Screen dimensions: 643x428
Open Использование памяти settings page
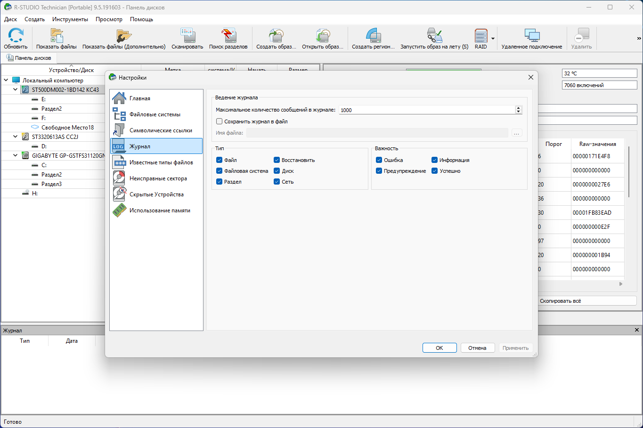156,210
